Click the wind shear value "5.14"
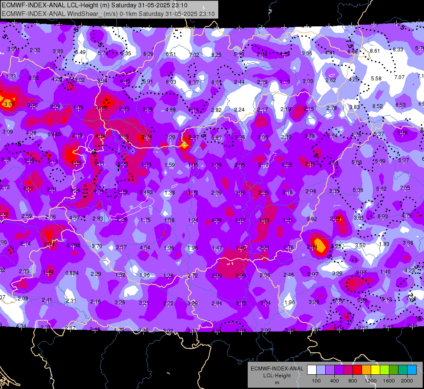Viewport: 424px width, 389px height. (x=193, y=110)
